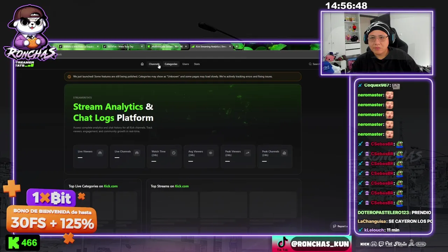Viewport: 448px width, 252px height.
Task: Close the TikTok - Make Your Day tab
Action: point(142,47)
